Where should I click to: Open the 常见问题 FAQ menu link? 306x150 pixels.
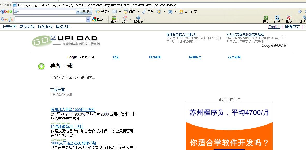[27, 27]
